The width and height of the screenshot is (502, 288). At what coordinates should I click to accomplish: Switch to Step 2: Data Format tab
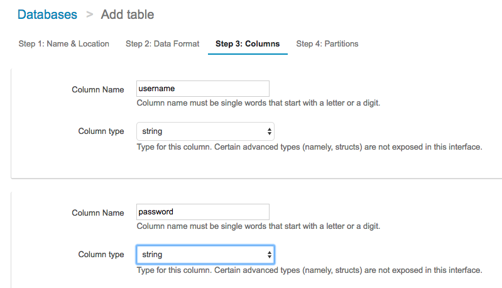162,44
